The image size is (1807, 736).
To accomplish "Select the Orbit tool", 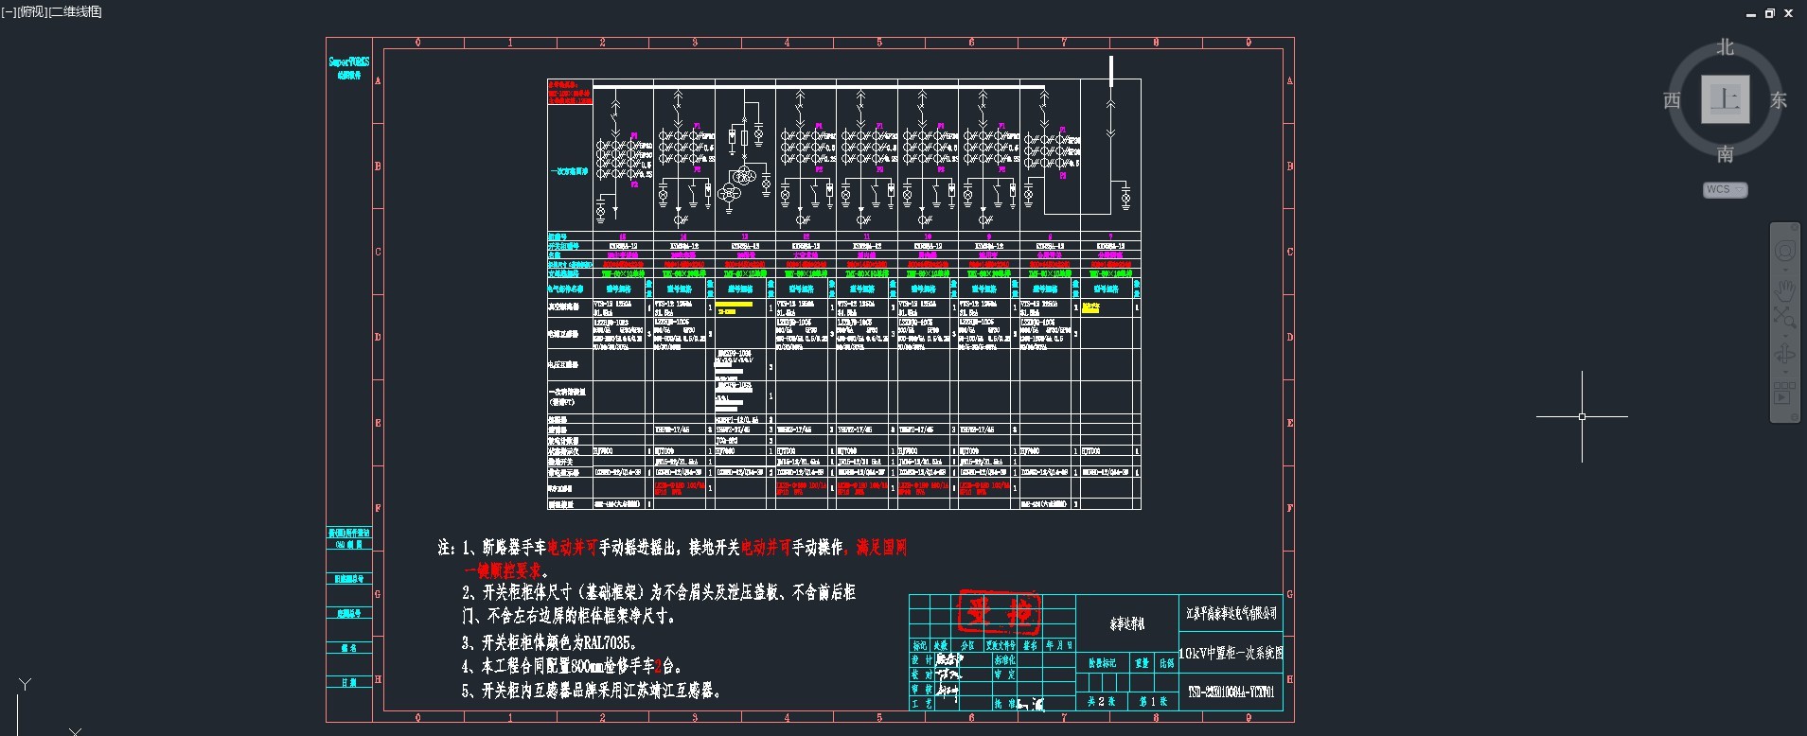I will (1784, 354).
